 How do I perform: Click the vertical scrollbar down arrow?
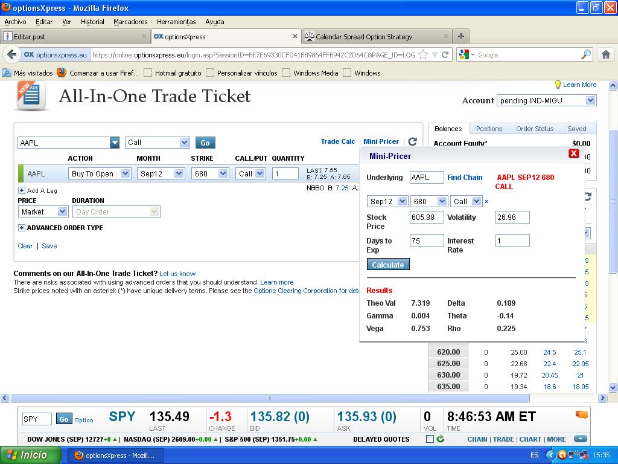coord(613,387)
